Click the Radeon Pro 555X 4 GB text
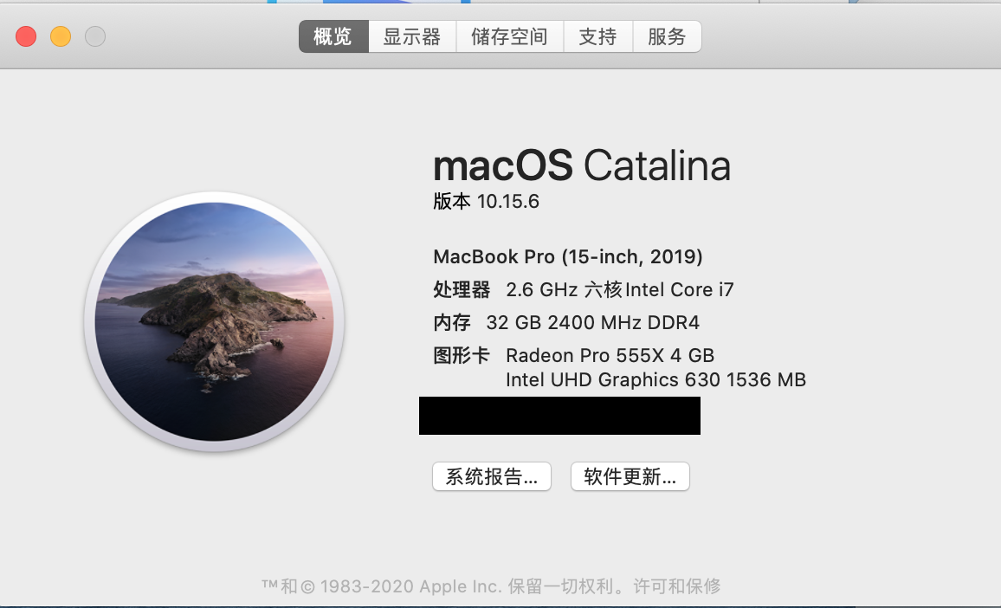 tap(610, 355)
